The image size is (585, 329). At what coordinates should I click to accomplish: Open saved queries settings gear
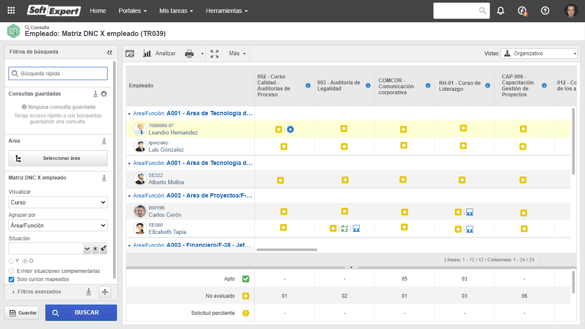tap(104, 94)
